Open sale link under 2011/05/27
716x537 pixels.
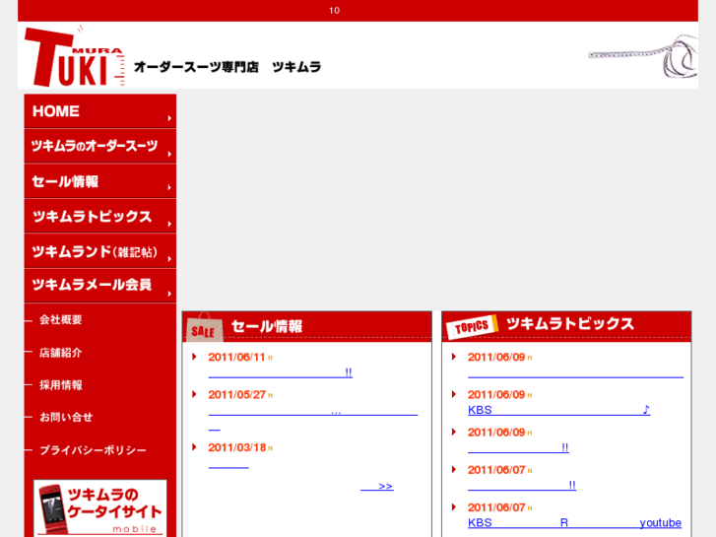click(313, 411)
